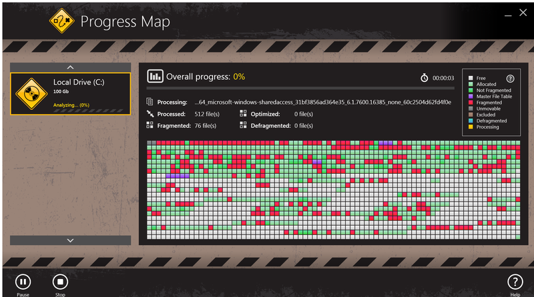The width and height of the screenshot is (534, 297).
Task: Click the elapsed time stopwatch icon
Action: click(x=424, y=78)
